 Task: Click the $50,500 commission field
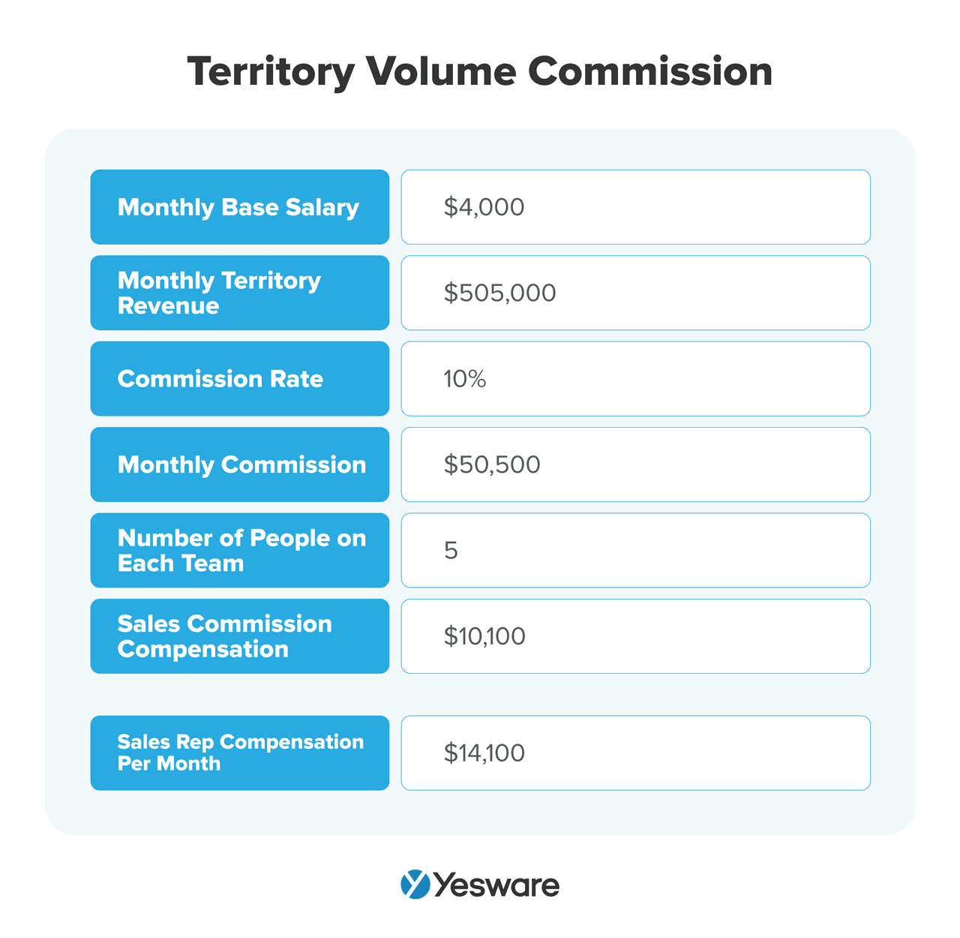click(x=635, y=464)
